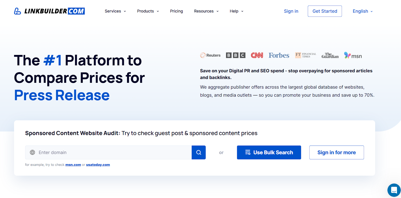Click the LinkBuilder.com logo
Viewport: 401px width, 198px height.
point(49,11)
